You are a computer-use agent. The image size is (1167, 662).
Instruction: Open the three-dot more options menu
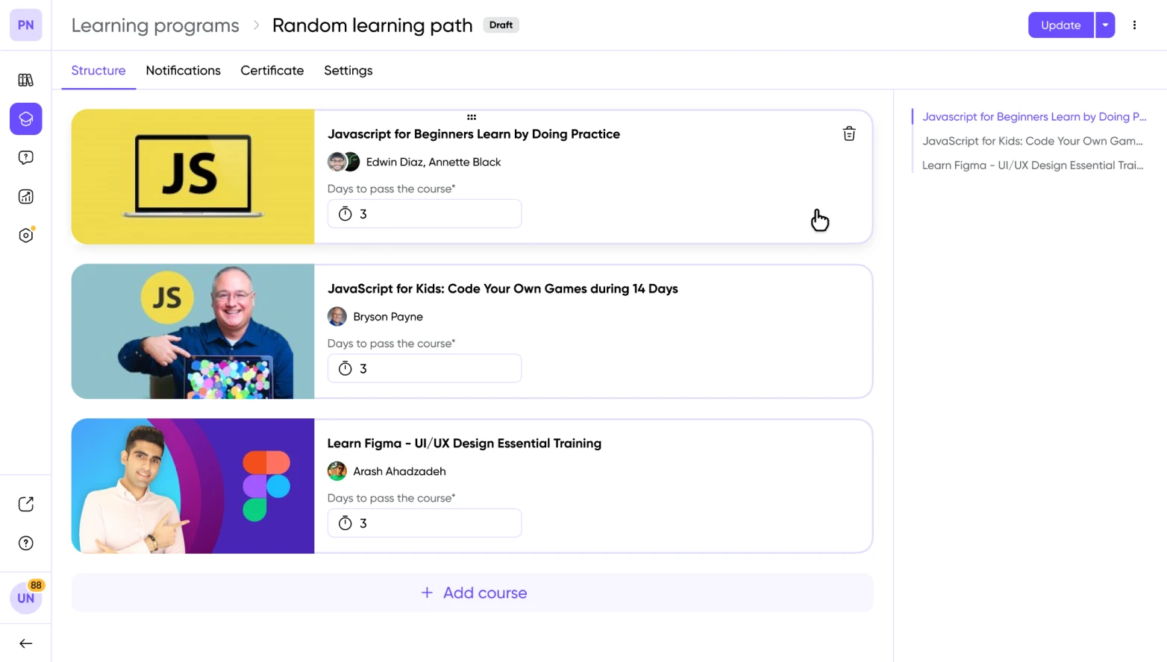[x=1134, y=25]
